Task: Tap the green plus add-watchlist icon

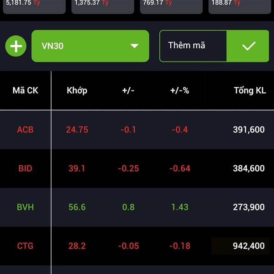Action: [x=16, y=46]
